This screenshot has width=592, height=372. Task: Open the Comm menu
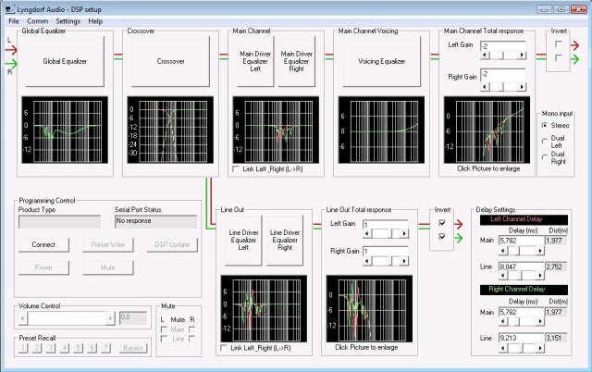[38, 20]
